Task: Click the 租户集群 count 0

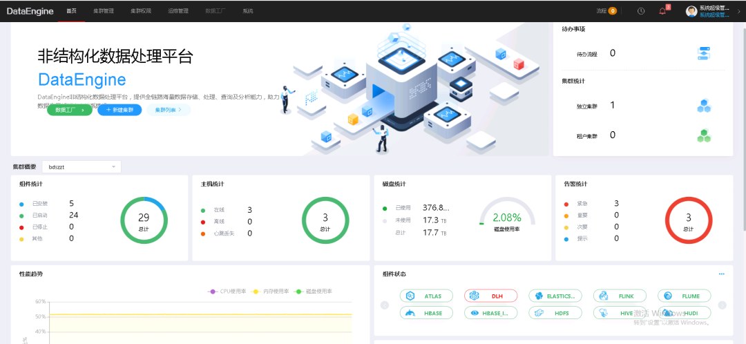Action: [612, 135]
